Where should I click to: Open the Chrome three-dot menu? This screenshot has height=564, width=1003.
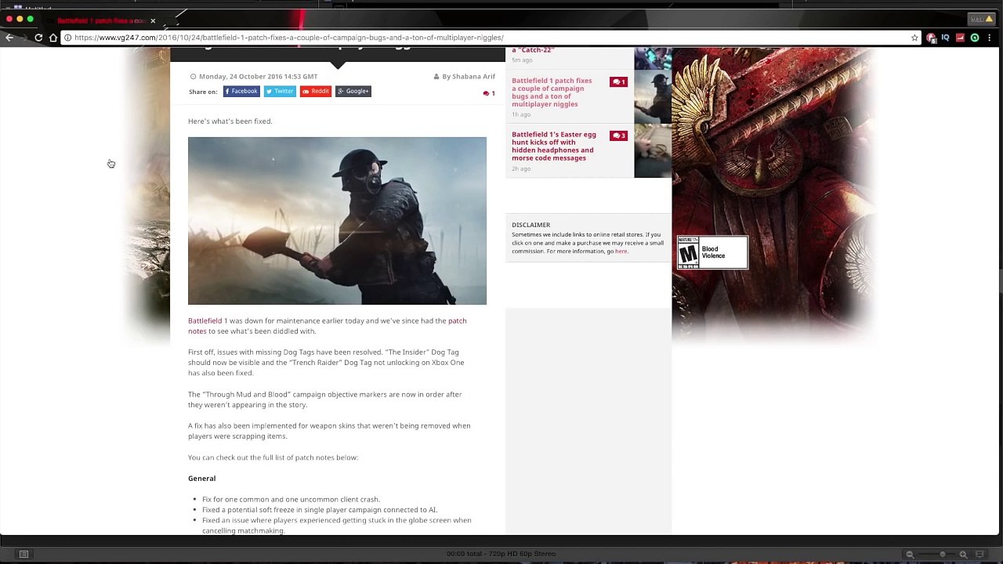click(x=990, y=38)
